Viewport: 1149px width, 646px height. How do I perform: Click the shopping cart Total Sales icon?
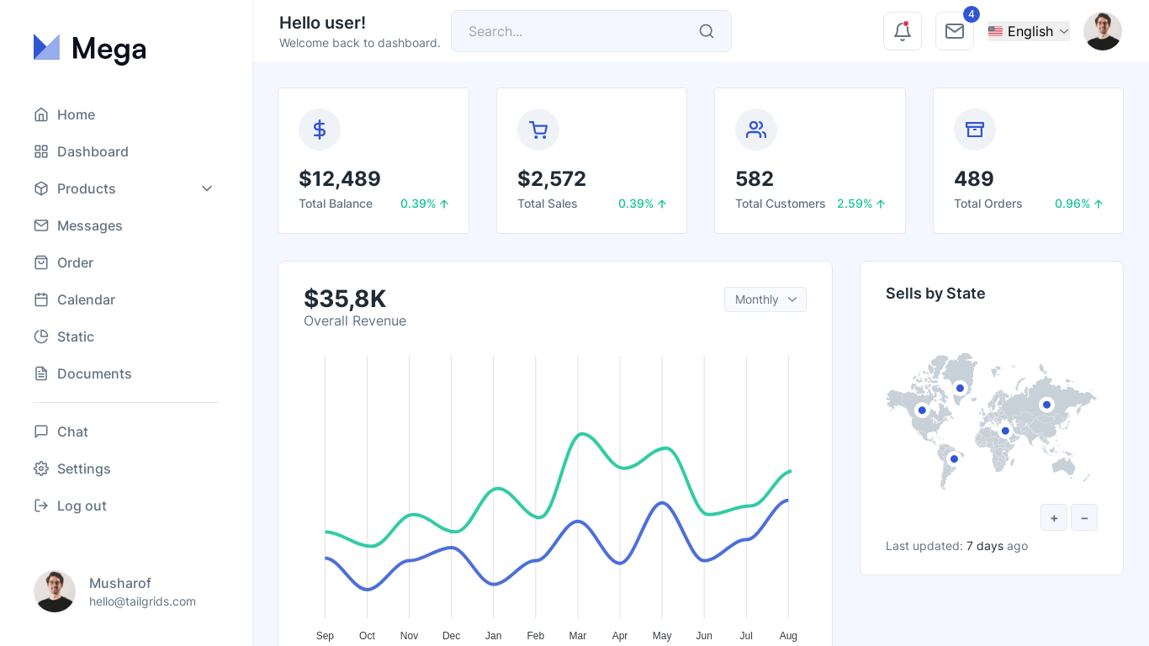coord(538,130)
